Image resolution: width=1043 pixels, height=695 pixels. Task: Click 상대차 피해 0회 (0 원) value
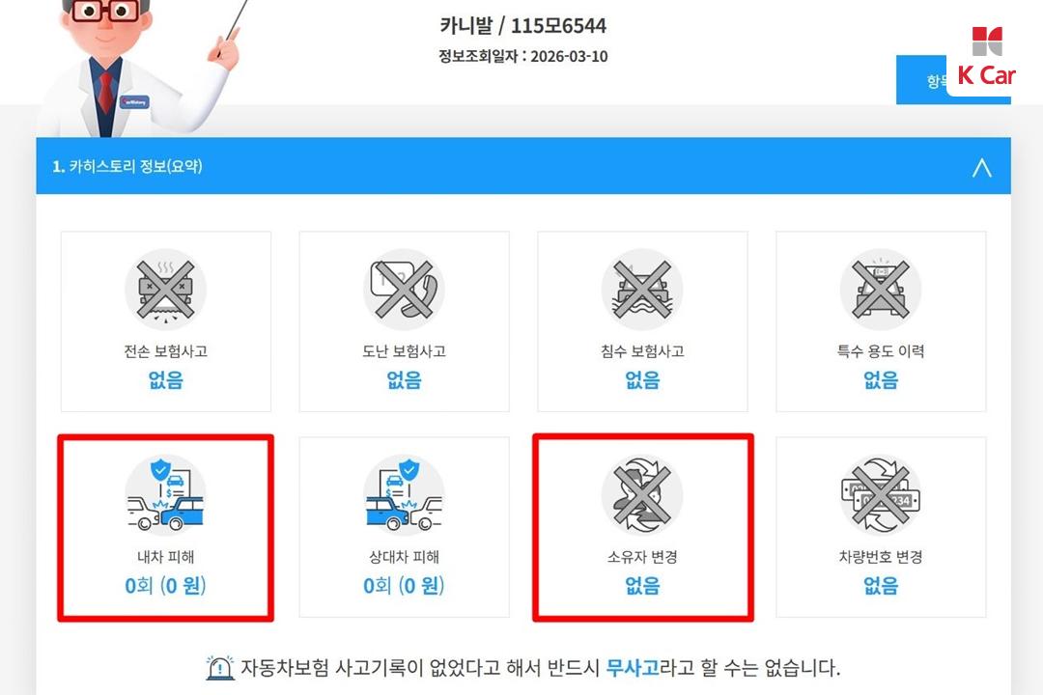click(x=404, y=585)
